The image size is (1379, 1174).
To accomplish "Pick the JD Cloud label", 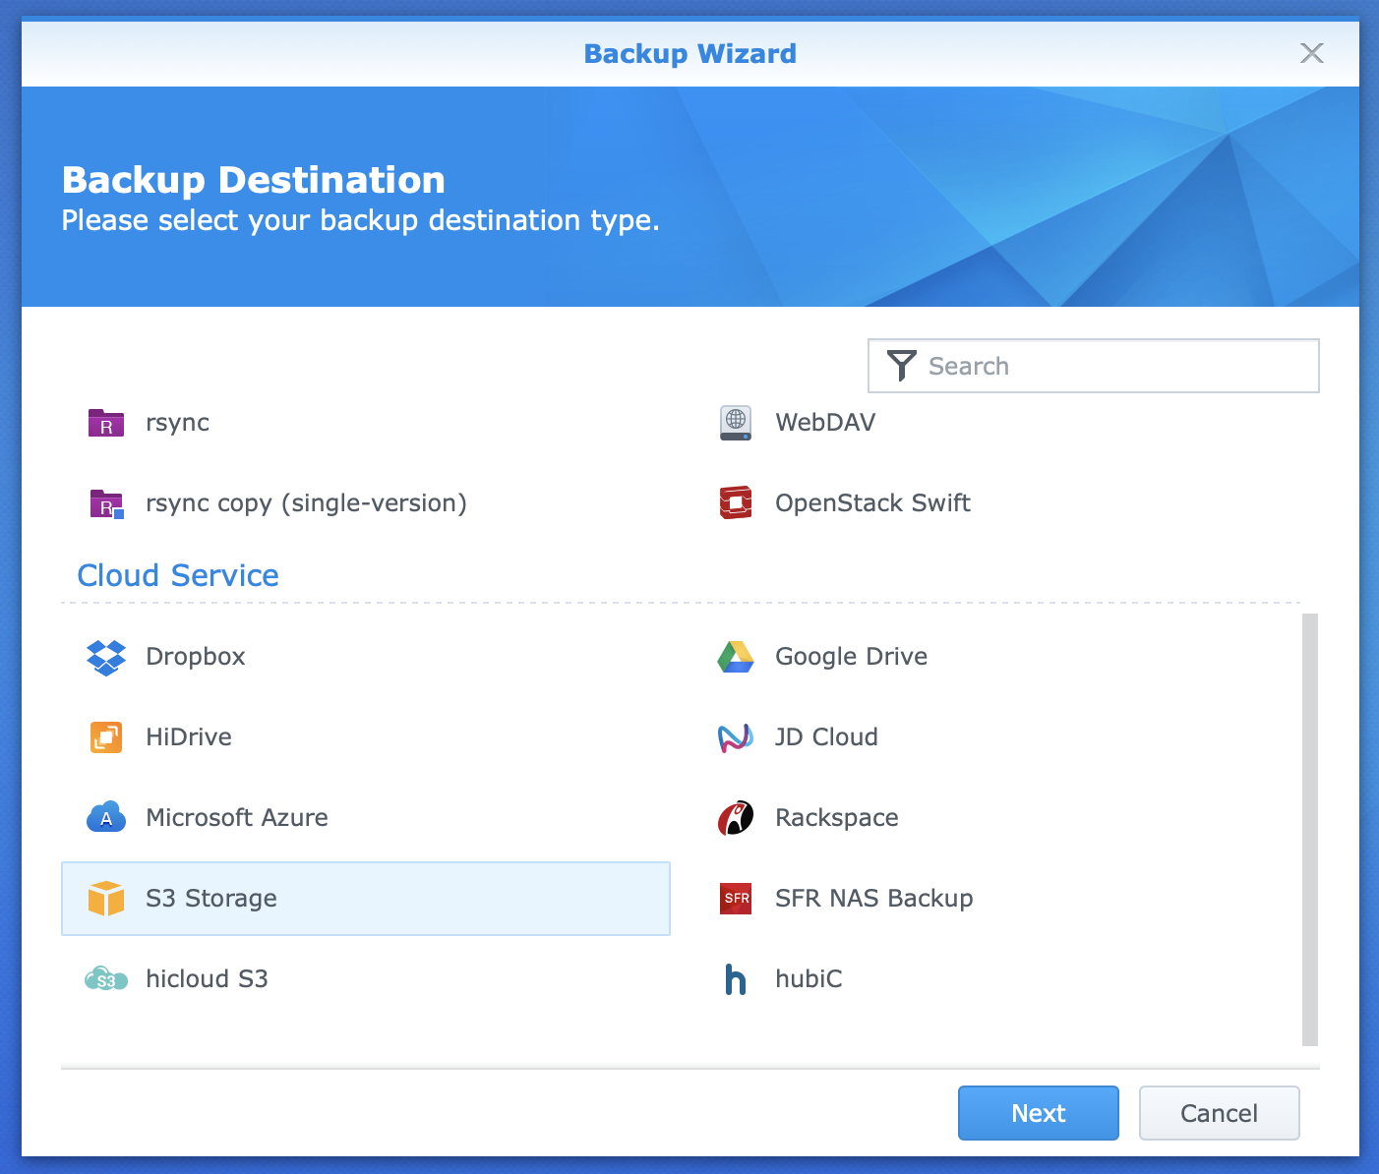I will click(x=826, y=737).
